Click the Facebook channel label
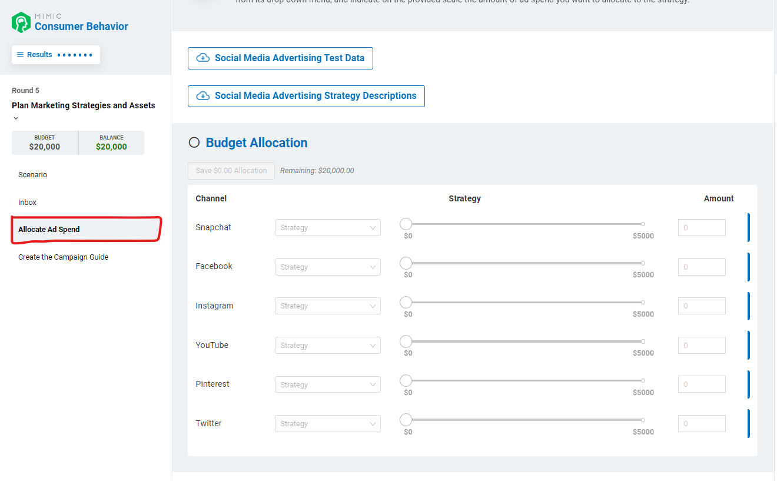 coord(214,267)
